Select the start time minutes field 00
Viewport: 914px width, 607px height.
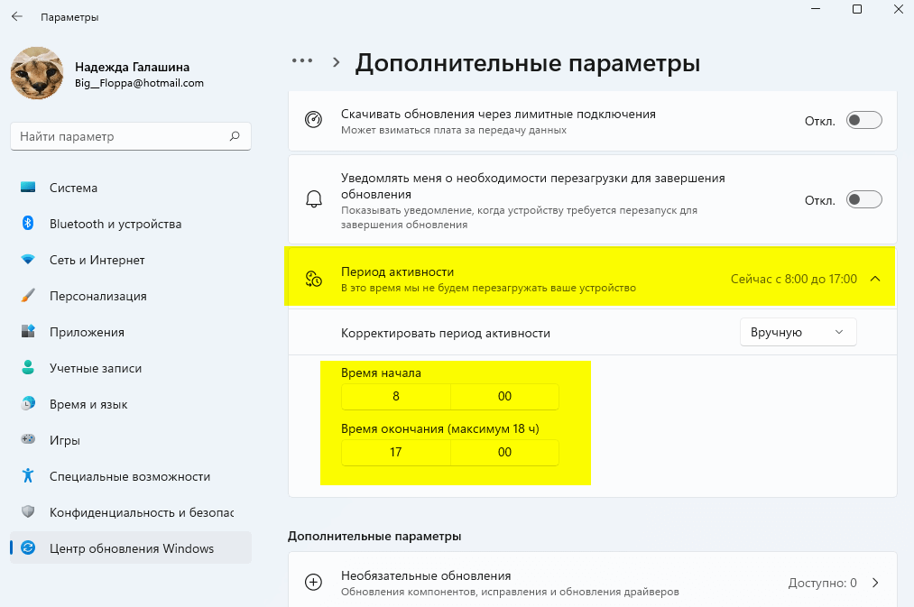[504, 396]
